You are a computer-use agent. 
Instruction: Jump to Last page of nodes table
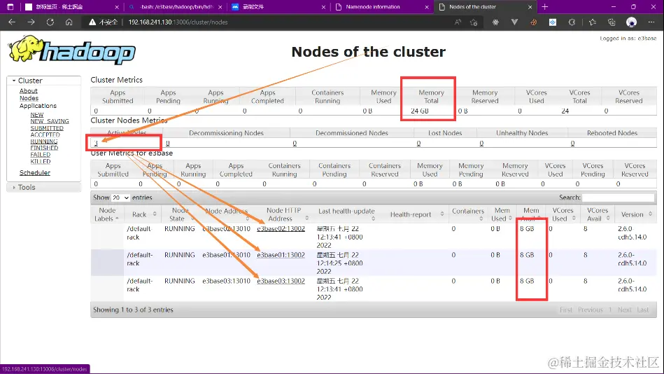[643, 310]
